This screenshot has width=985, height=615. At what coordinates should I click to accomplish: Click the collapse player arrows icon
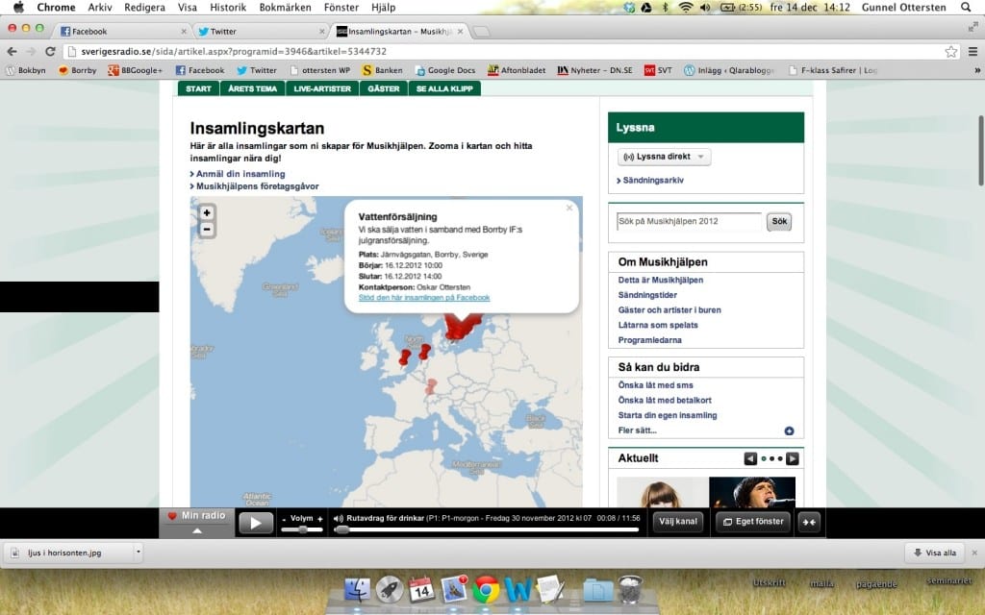click(809, 522)
